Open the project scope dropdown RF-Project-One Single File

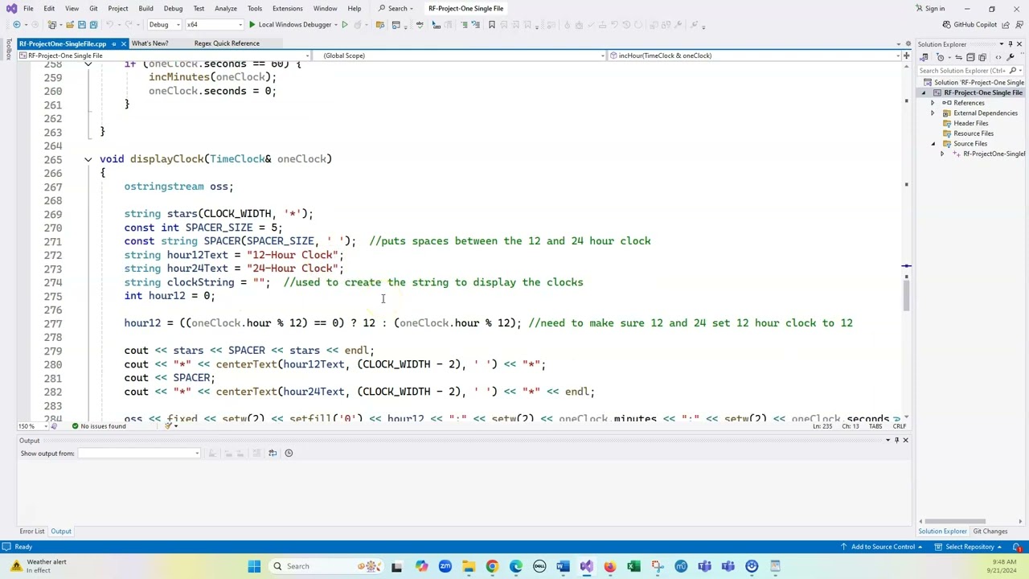[x=166, y=55]
